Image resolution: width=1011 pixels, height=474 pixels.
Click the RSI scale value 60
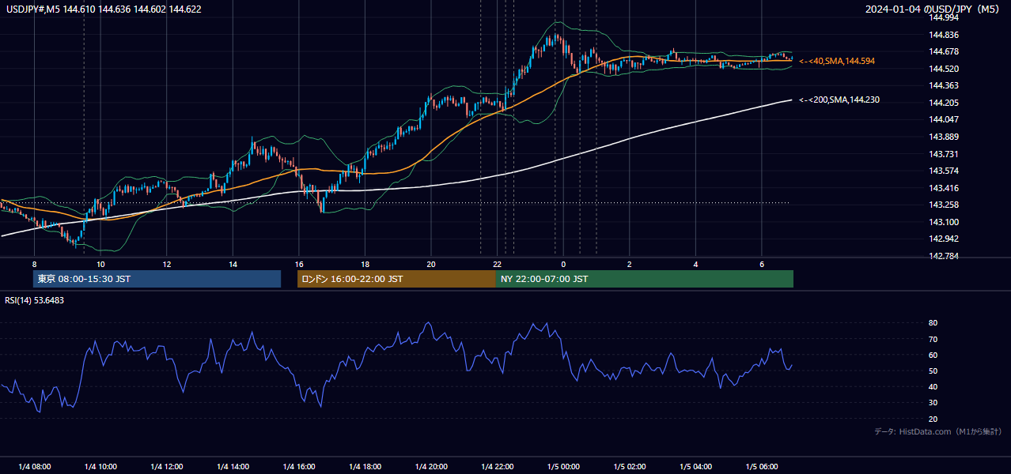click(x=933, y=355)
